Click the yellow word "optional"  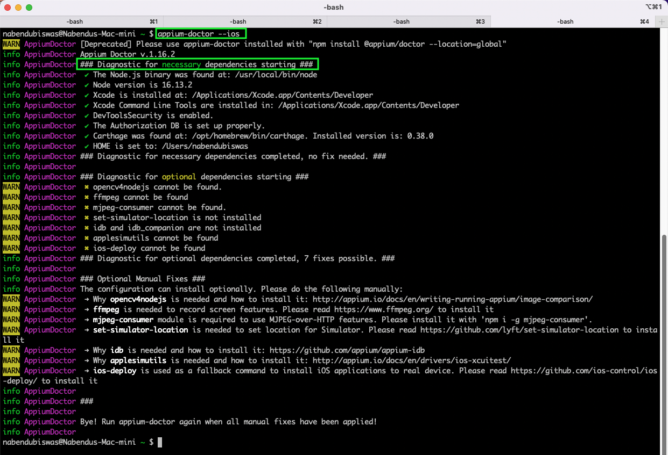(179, 177)
